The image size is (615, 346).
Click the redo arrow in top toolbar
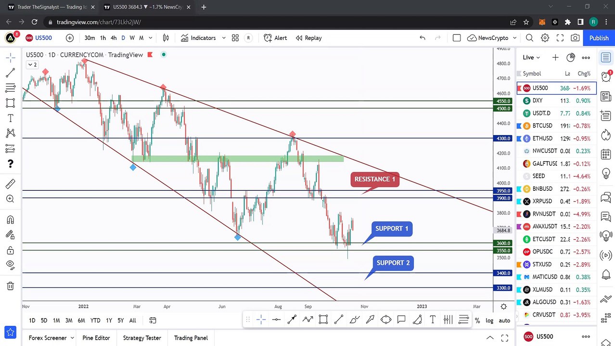coord(438,38)
